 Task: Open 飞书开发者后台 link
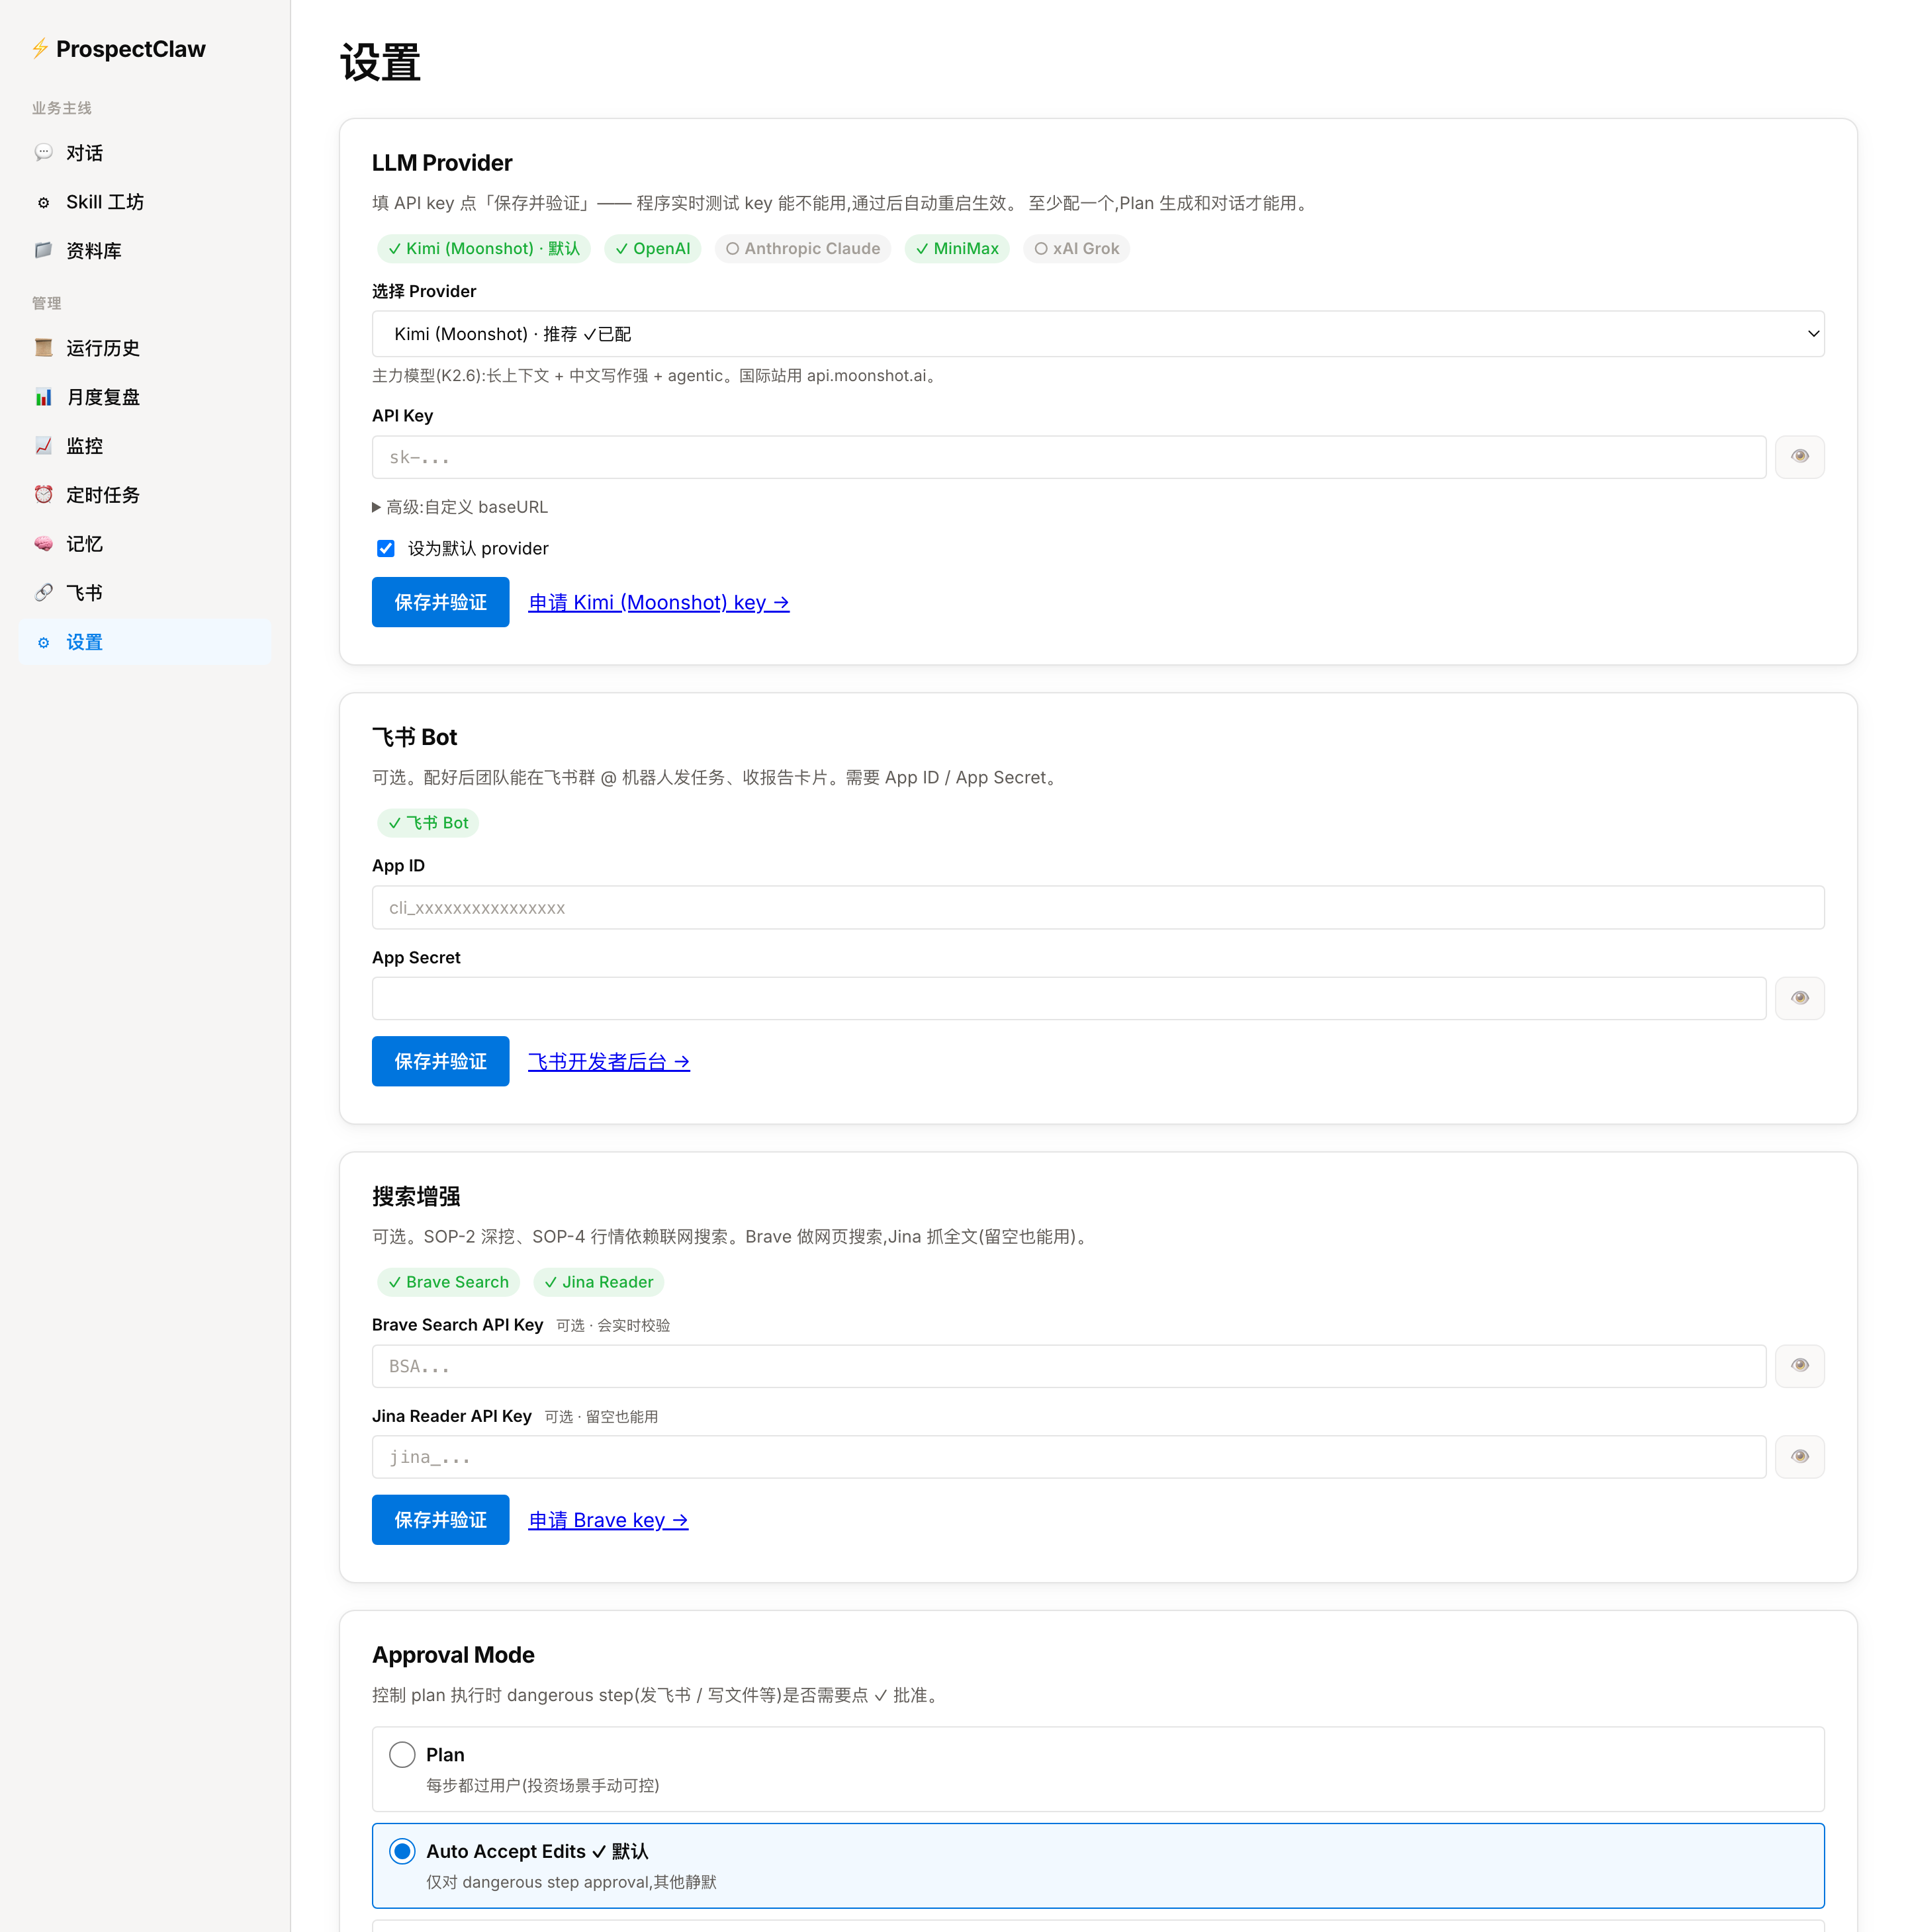pos(609,1061)
